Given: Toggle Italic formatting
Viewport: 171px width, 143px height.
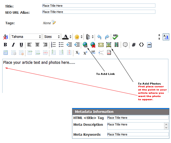Looking at the screenshot, I should click(x=13, y=45).
